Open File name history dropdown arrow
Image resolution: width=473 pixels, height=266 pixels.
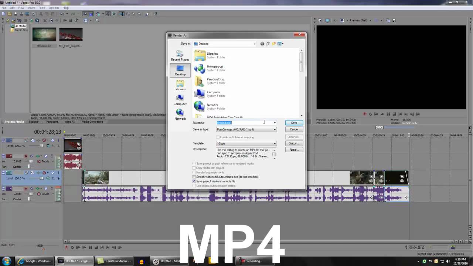275,123
